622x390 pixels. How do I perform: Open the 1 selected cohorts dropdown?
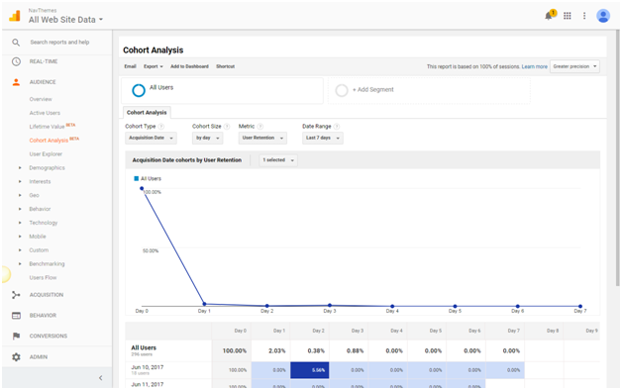tap(278, 160)
